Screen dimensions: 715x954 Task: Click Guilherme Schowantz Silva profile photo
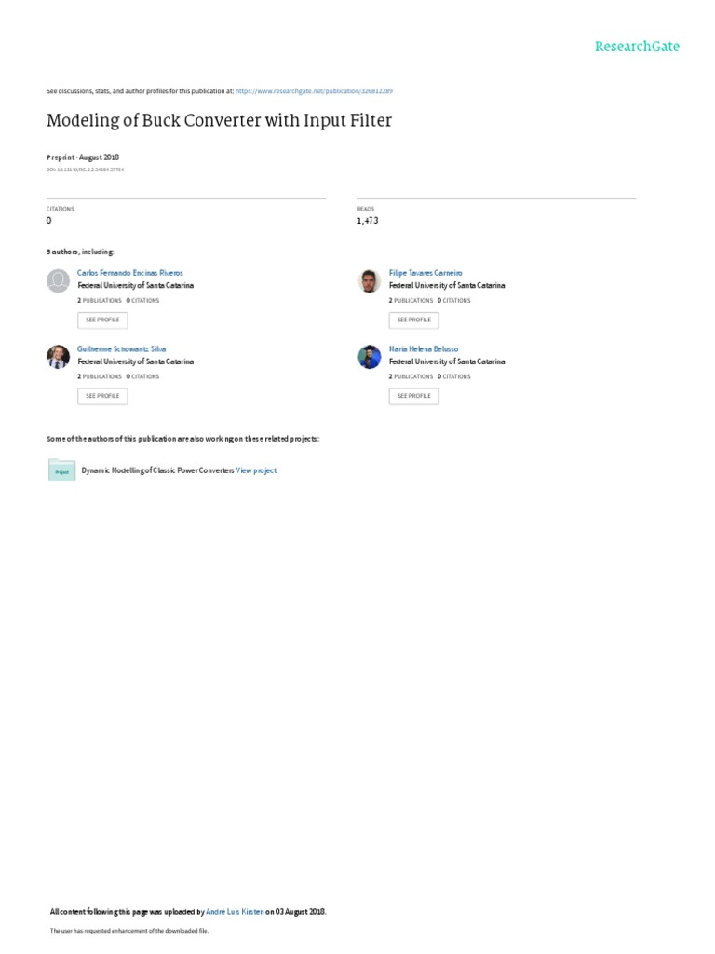(59, 357)
